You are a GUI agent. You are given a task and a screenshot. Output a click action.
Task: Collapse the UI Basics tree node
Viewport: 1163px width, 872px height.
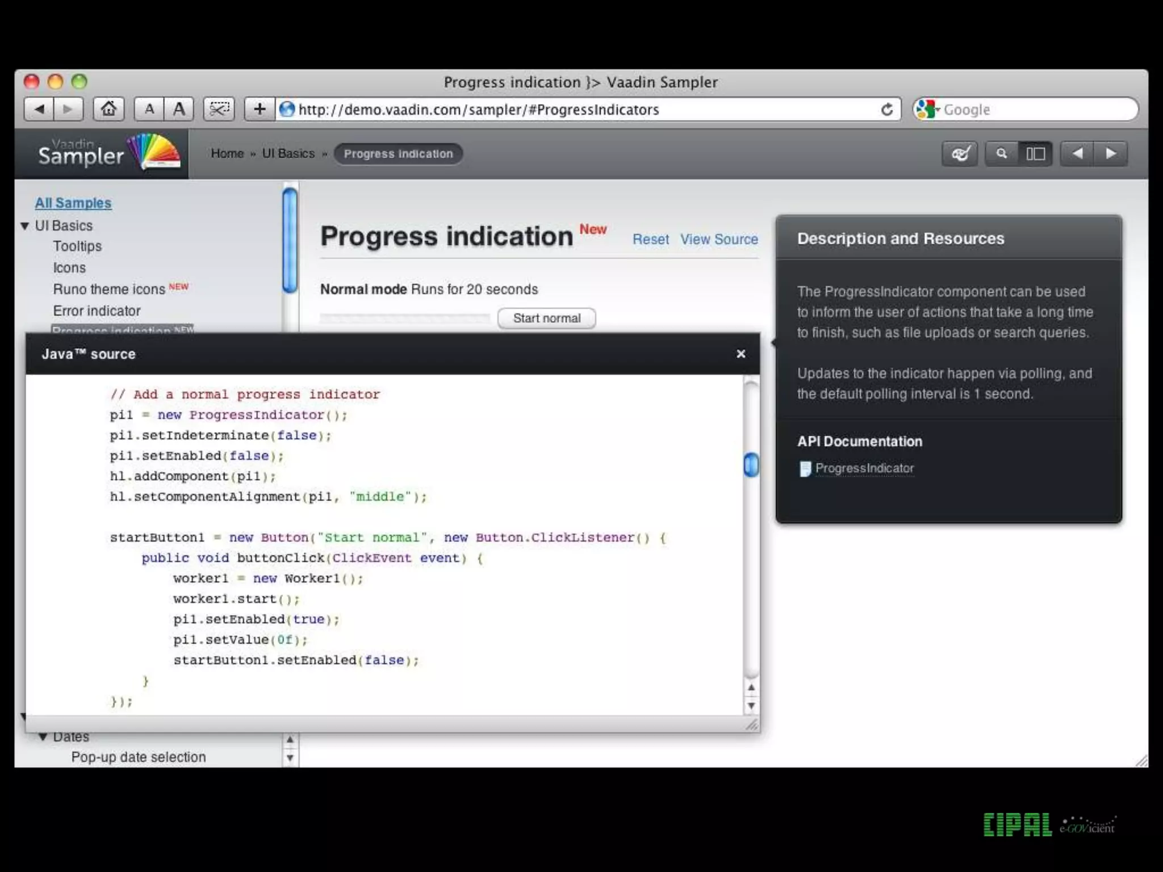pyautogui.click(x=25, y=226)
